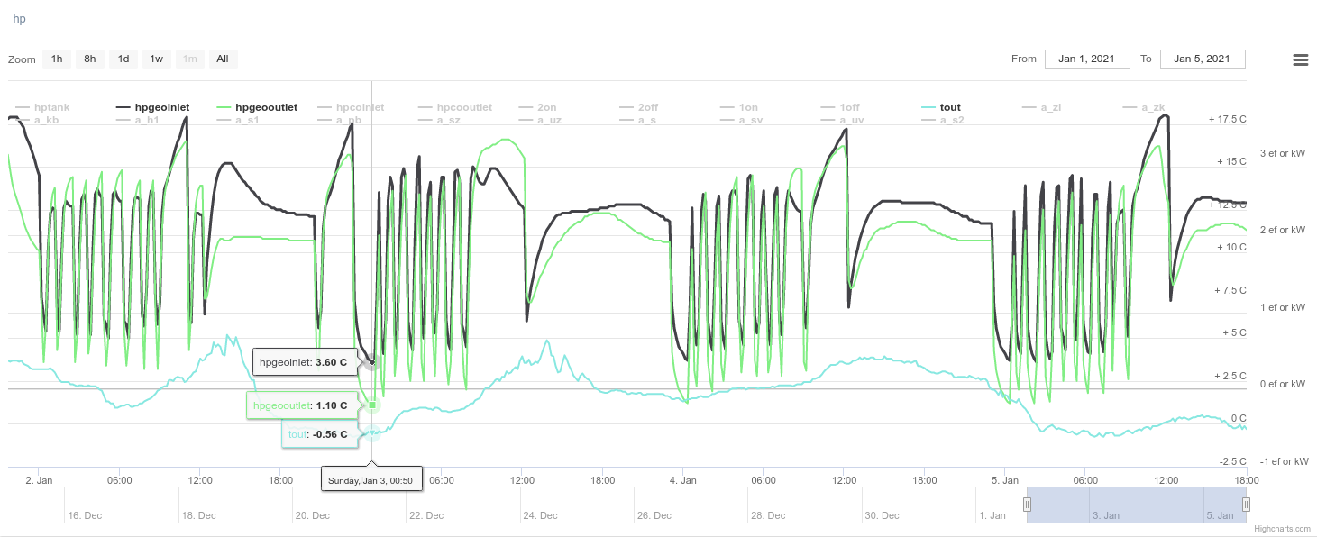Select the right navigator range handle

pyautogui.click(x=1247, y=505)
